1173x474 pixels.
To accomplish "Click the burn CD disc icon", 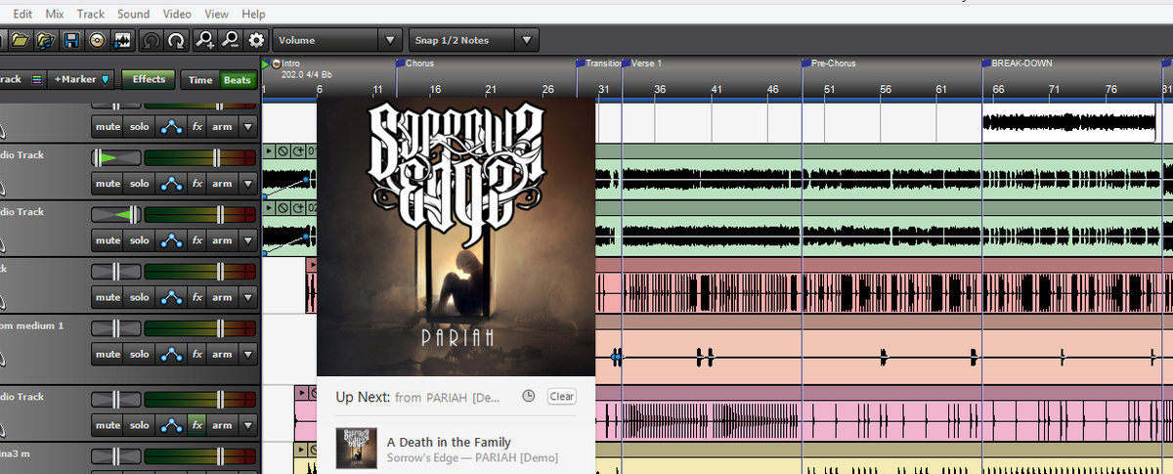I will click(x=97, y=40).
